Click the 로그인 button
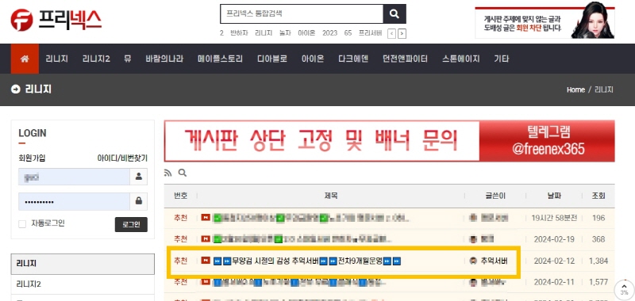 click(x=131, y=225)
